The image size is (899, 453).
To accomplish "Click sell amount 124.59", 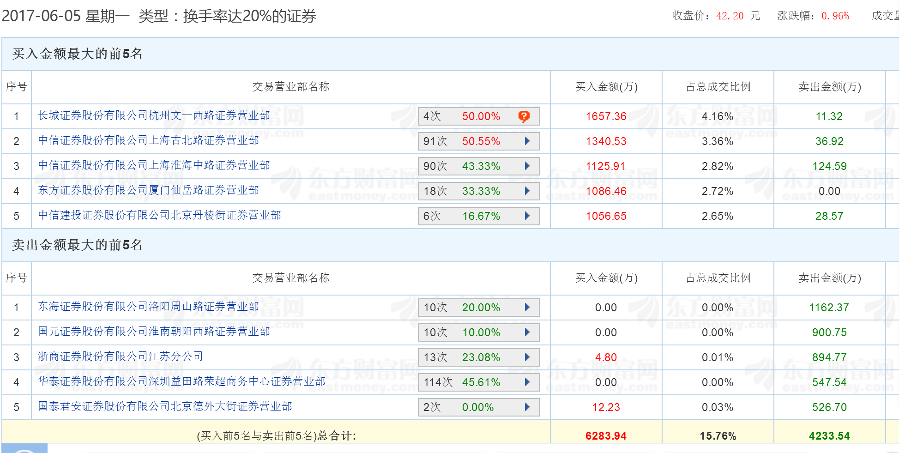I will 829,166.
